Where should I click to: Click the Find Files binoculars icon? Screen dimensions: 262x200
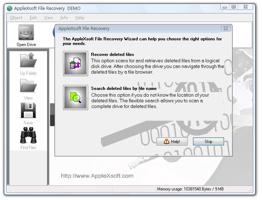point(28,136)
